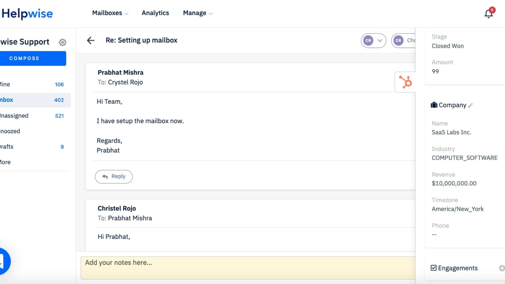Viewport: 505px width, 284px height.
Task: Edit Company details with pencil icon
Action: click(x=470, y=105)
